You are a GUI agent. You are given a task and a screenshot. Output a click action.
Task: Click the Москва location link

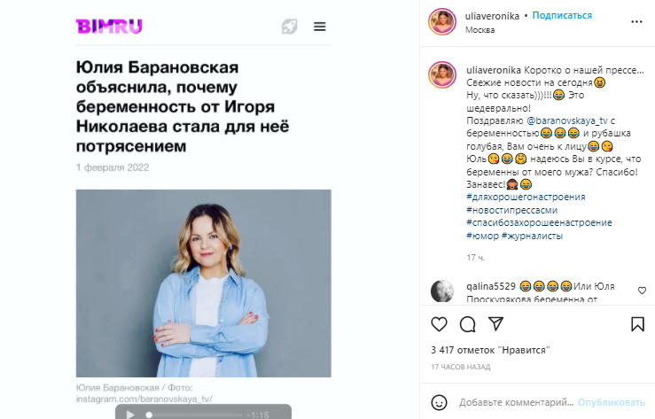480,30
